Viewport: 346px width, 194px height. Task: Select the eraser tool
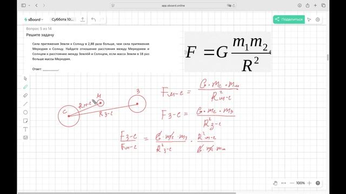25,95
